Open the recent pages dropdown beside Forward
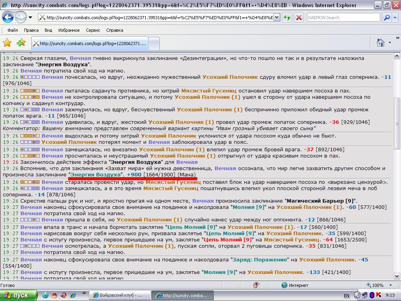The image size is (401, 301). pyautogui.click(x=31, y=17)
